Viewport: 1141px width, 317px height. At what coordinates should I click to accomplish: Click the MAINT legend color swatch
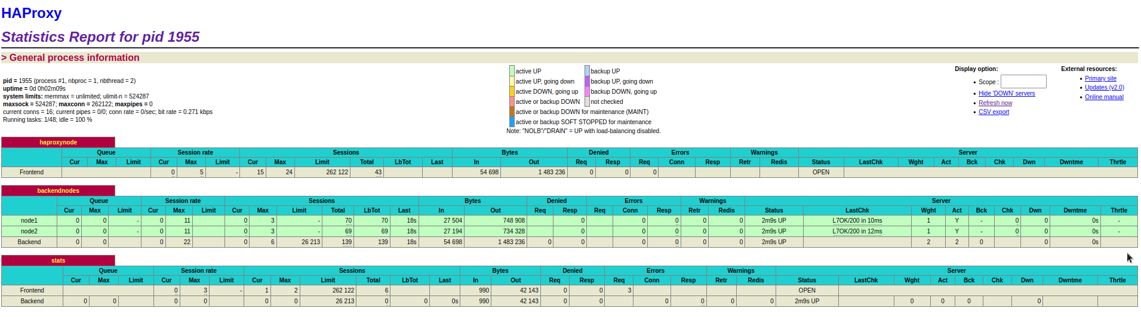pyautogui.click(x=512, y=112)
